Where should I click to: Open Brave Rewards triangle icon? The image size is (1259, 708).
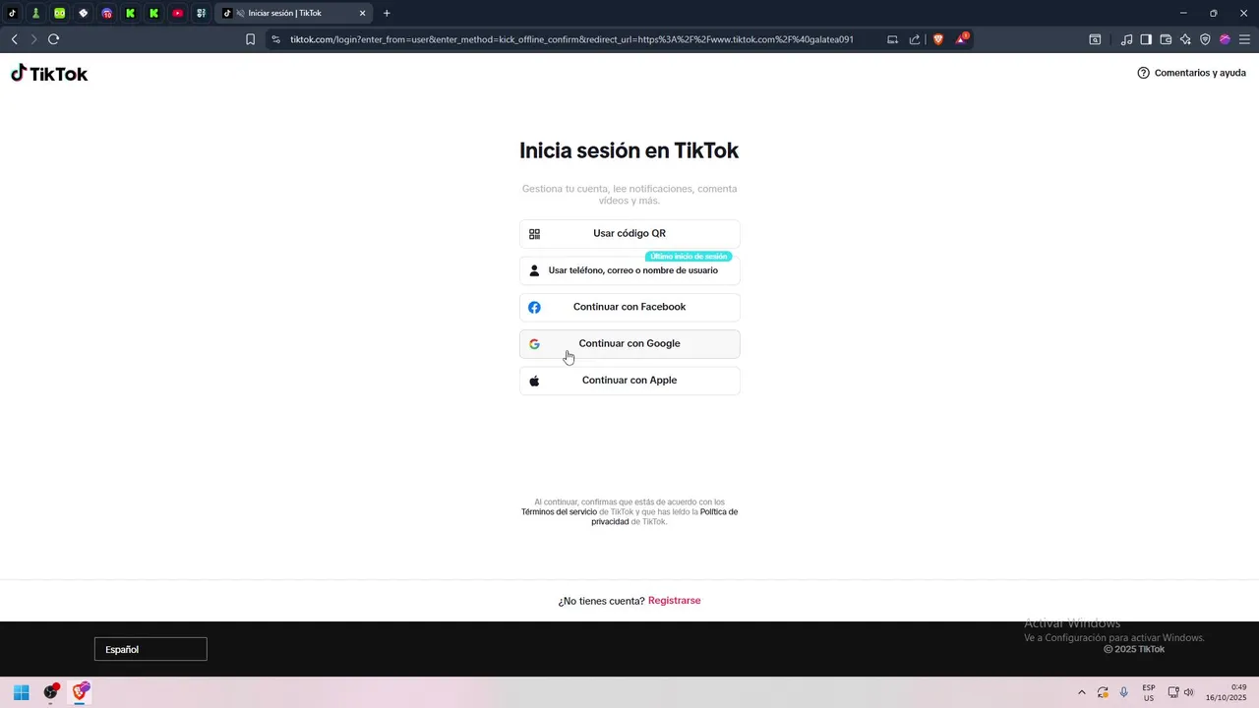tap(962, 39)
